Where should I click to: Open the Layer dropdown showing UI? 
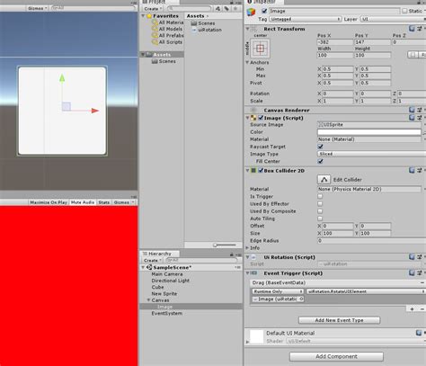[393, 19]
